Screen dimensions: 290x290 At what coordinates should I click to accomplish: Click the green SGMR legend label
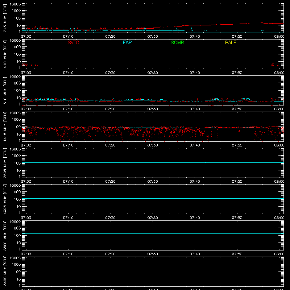pyautogui.click(x=177, y=42)
